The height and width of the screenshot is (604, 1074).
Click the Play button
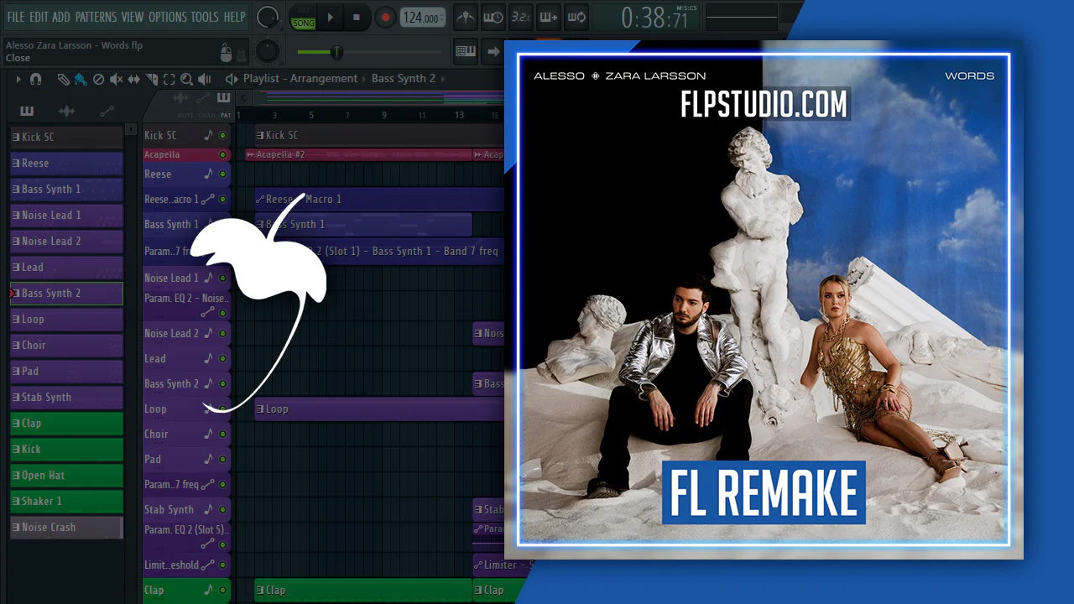point(331,18)
